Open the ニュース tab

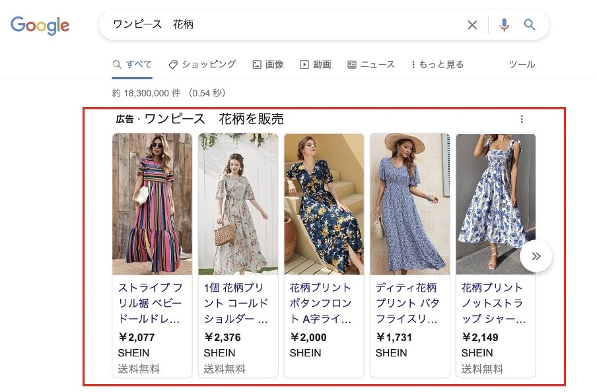click(x=371, y=64)
